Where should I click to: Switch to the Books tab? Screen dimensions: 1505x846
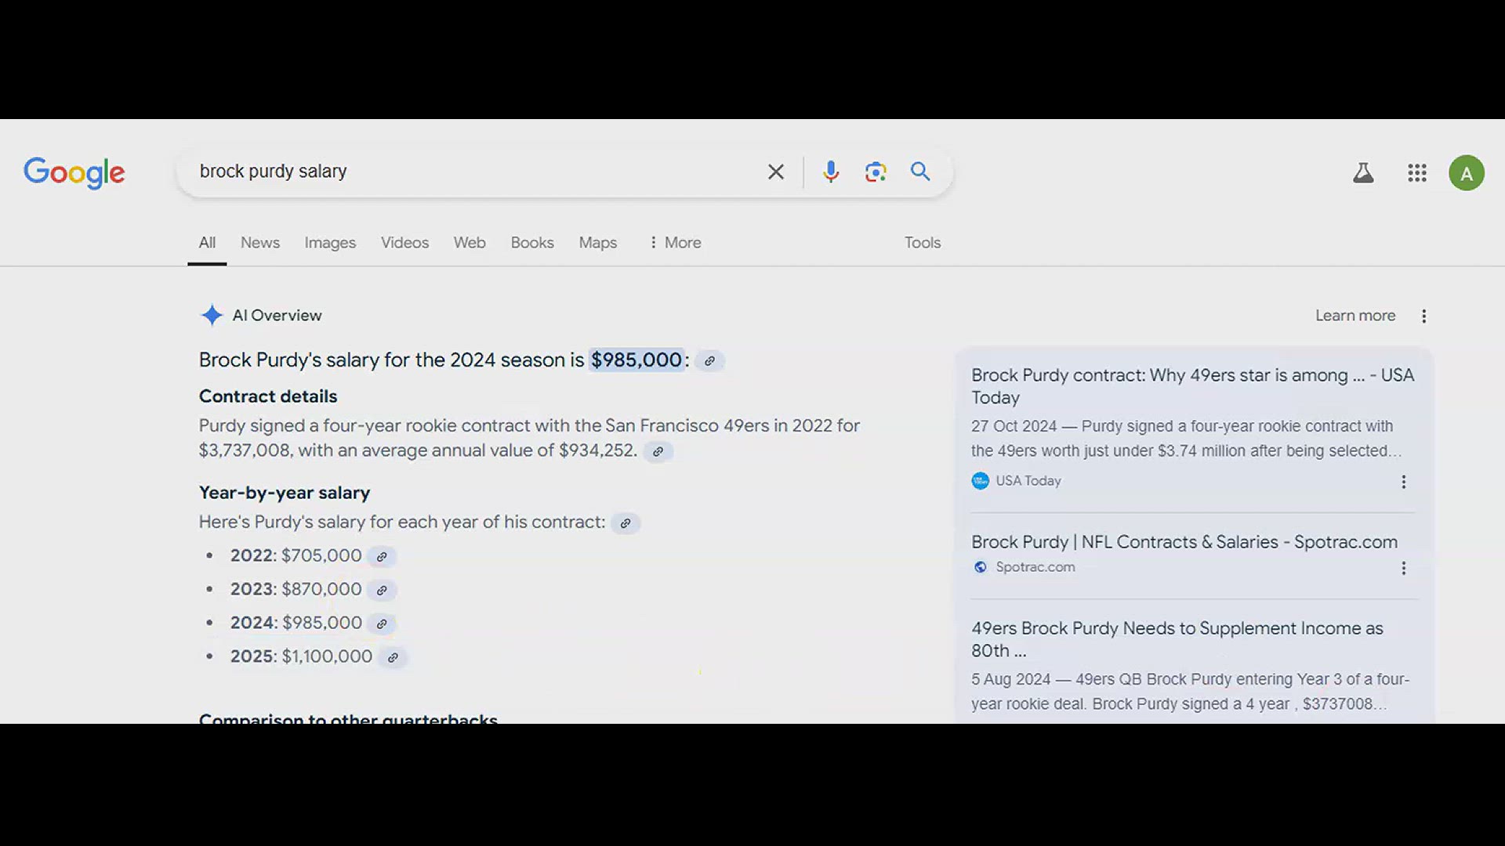(x=532, y=243)
